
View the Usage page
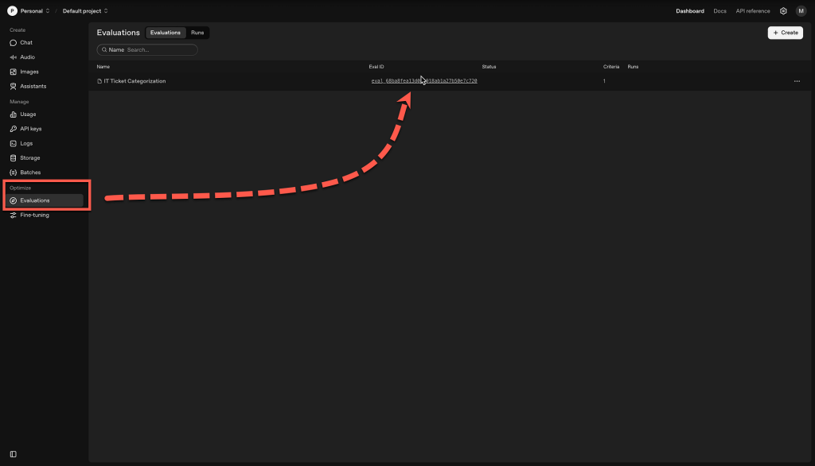tap(28, 115)
